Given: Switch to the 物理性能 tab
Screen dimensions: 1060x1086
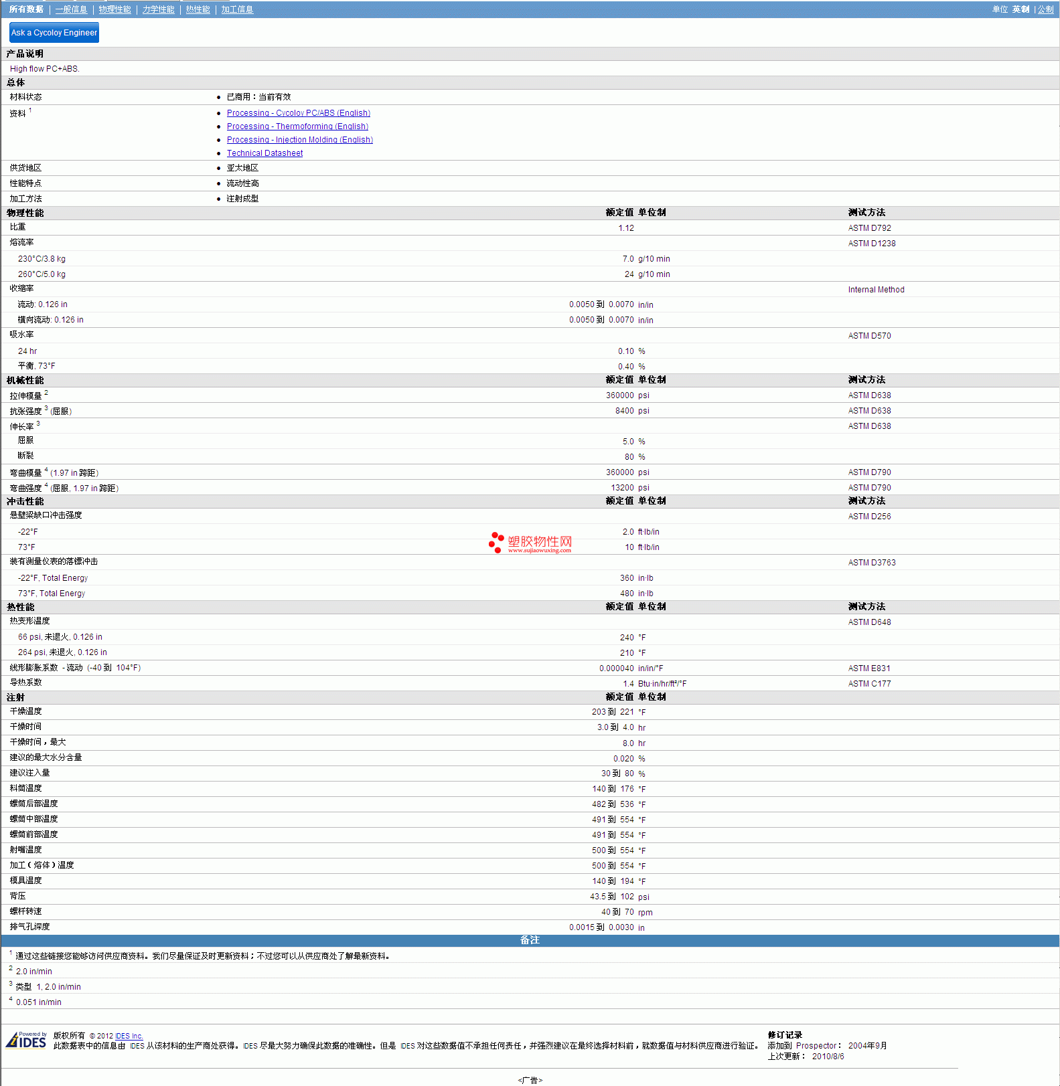Looking at the screenshot, I should pos(115,9).
